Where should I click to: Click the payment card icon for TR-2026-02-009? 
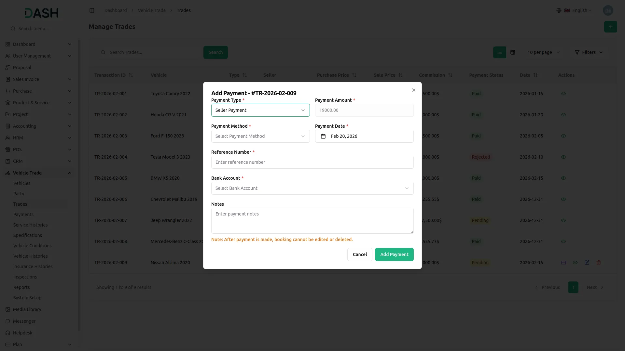point(563,263)
